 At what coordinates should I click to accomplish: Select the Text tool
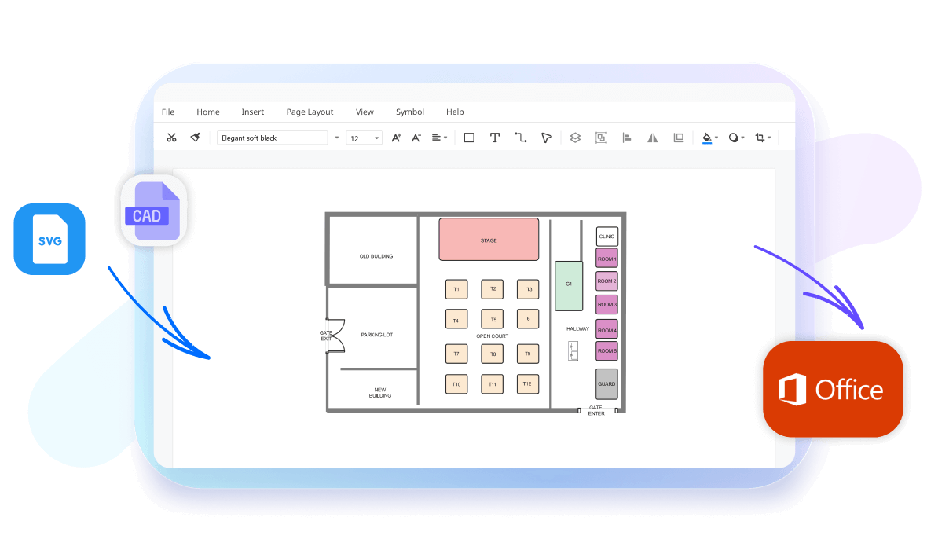tap(495, 137)
